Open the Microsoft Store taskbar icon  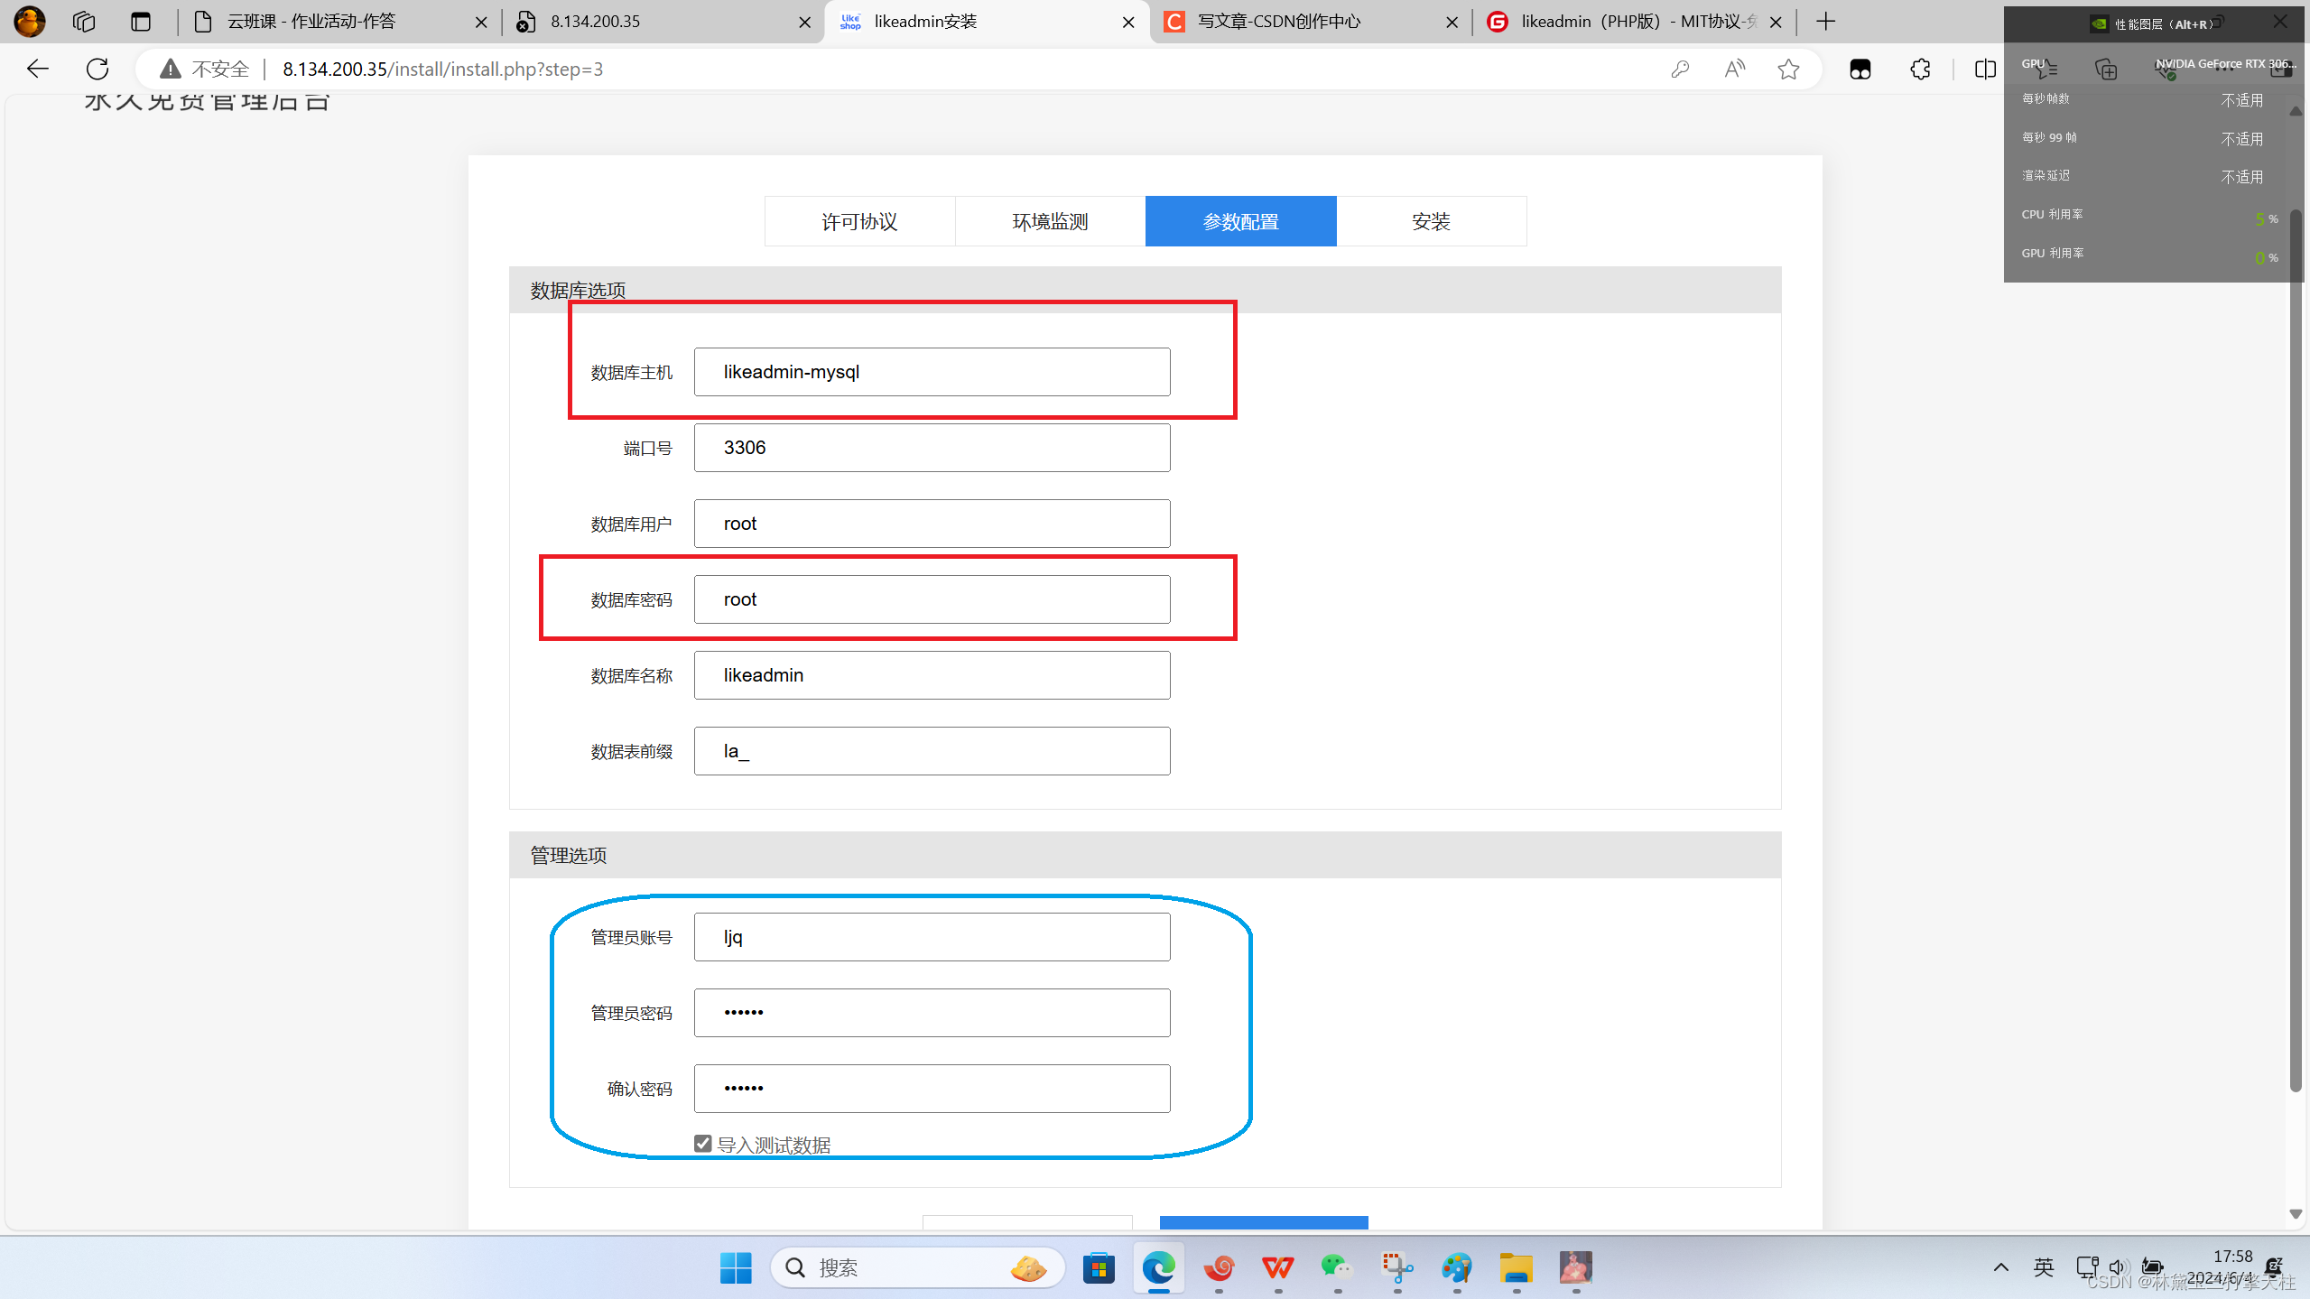coord(1098,1267)
